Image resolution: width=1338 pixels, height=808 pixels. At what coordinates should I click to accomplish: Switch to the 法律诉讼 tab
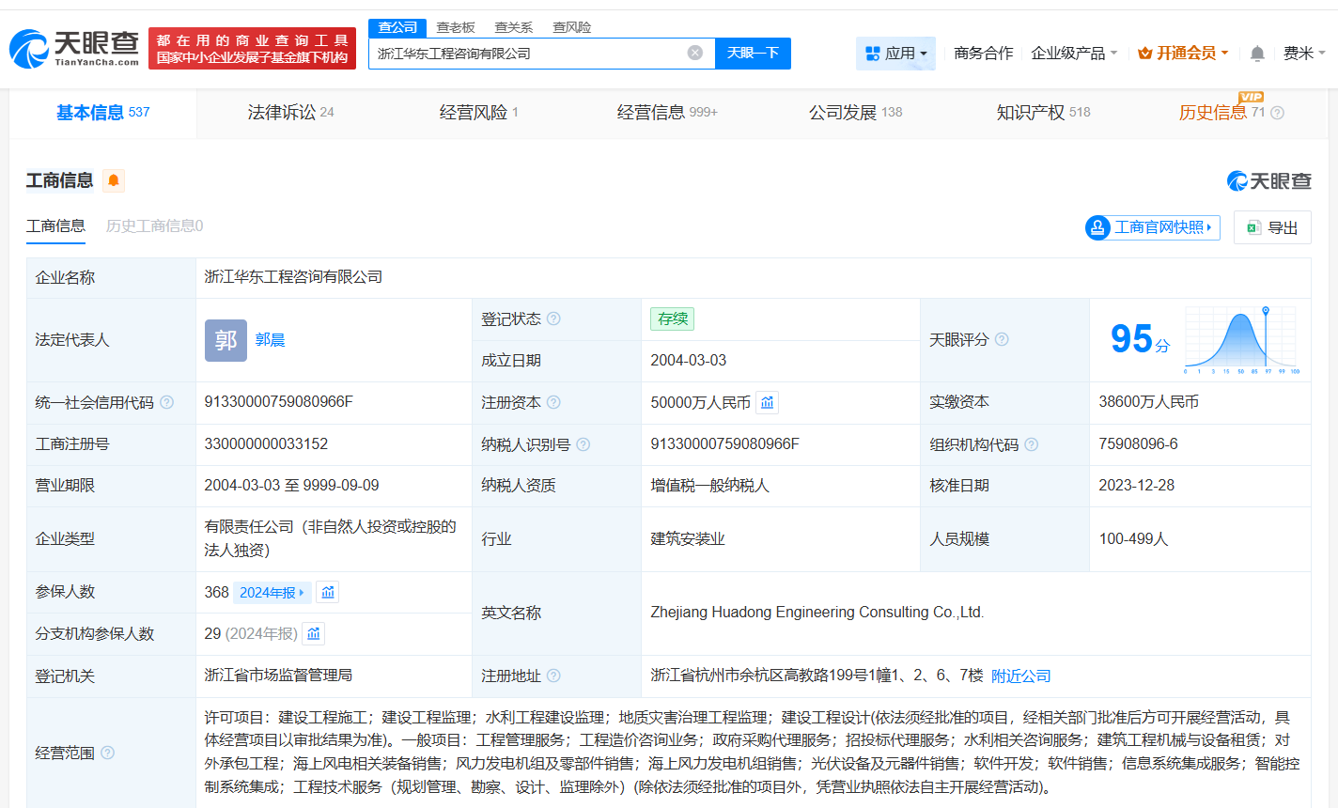click(x=290, y=113)
